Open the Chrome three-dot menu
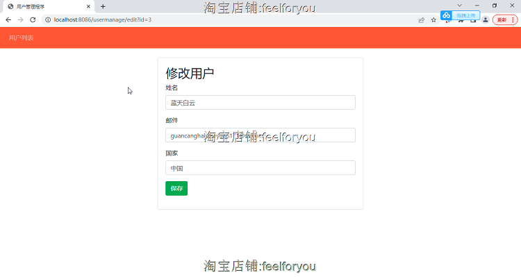This screenshot has height=277, width=521. [513, 20]
